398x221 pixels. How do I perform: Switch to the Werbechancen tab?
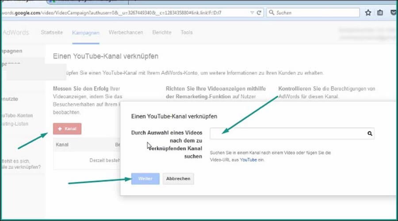coord(126,32)
